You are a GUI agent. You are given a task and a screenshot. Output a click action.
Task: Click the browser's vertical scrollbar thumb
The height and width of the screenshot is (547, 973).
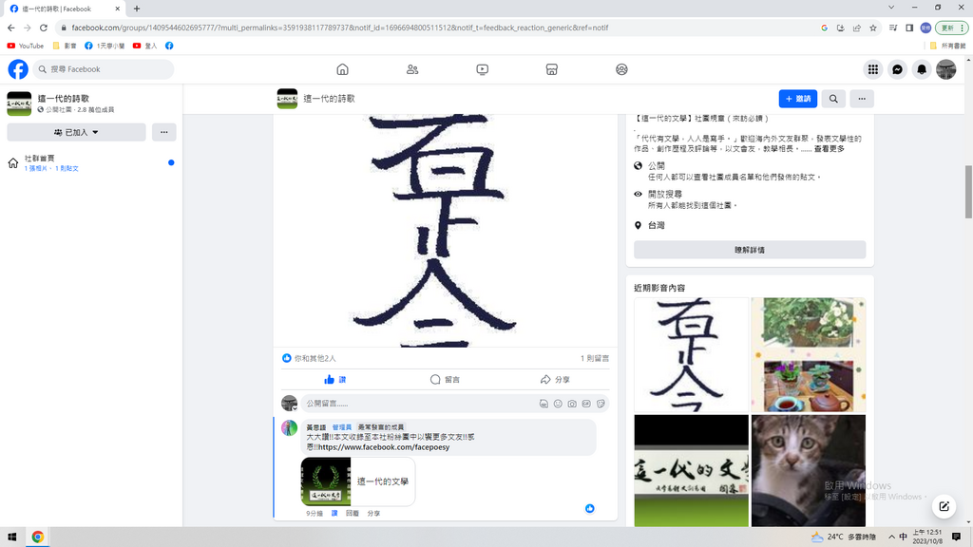(967, 192)
